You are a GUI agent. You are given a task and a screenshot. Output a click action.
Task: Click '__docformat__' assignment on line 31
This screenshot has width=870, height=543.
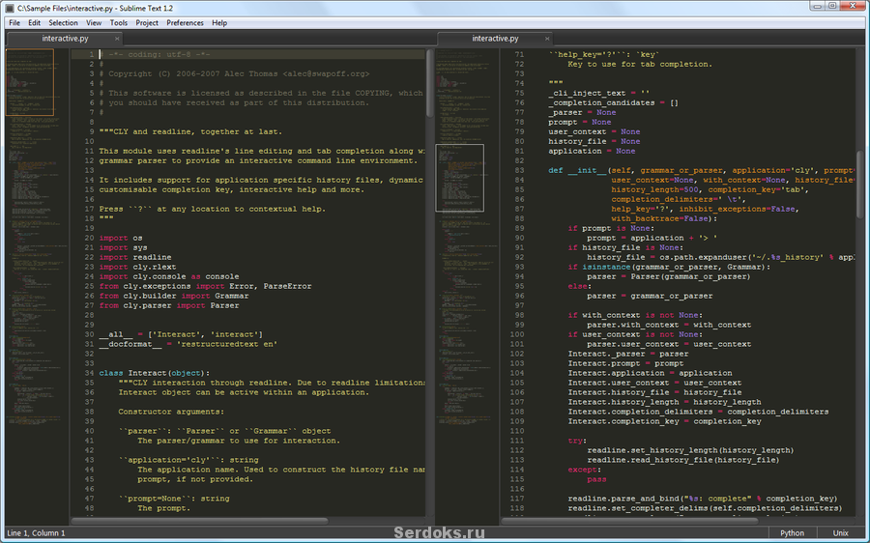pyautogui.click(x=188, y=344)
